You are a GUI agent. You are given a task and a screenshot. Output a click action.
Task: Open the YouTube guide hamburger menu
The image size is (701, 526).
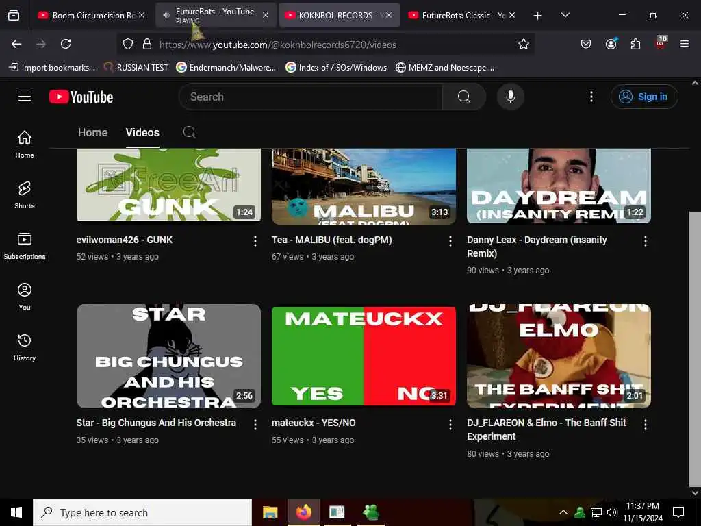click(25, 97)
